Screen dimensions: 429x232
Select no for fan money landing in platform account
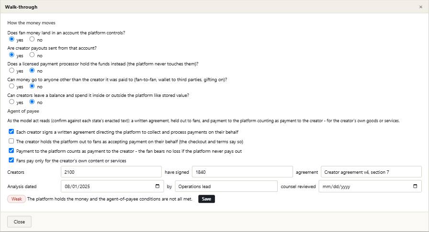32,39
